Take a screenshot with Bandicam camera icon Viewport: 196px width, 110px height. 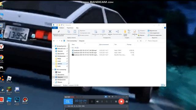coord(126,101)
